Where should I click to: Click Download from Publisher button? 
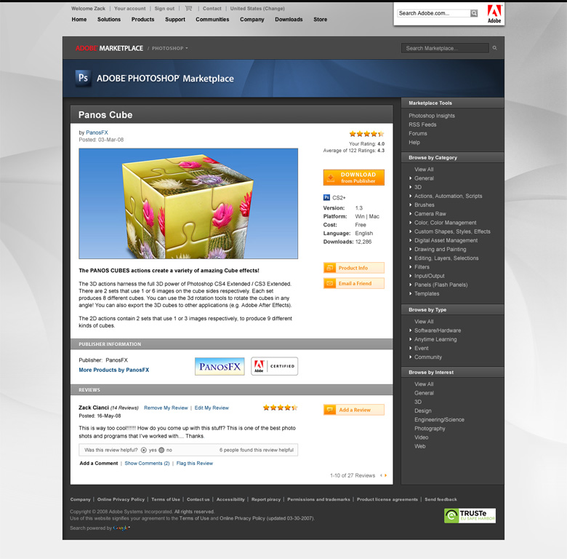(354, 178)
